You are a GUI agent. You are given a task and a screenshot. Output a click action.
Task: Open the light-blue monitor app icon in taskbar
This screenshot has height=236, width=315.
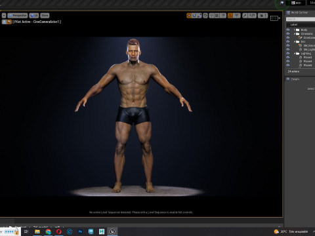point(91,231)
